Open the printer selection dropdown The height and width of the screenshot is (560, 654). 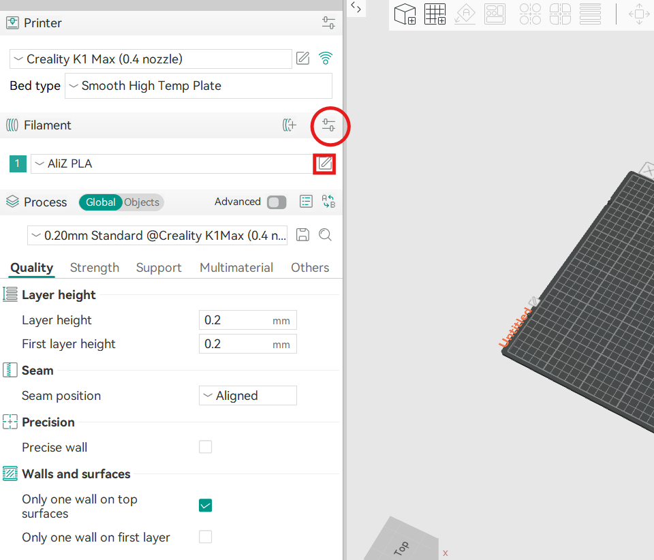pos(151,59)
